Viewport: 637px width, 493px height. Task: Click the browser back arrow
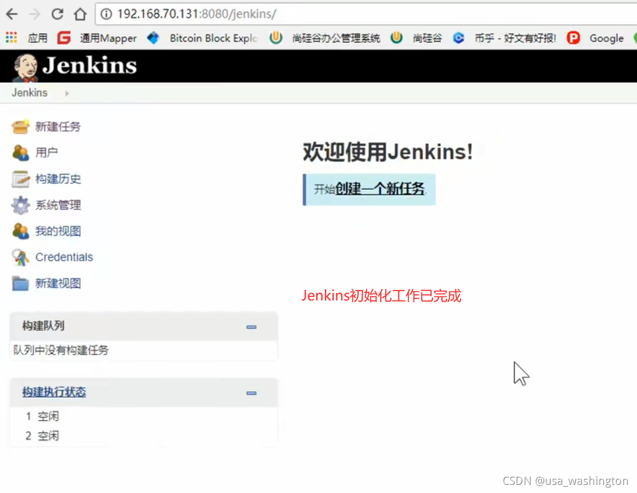[12, 14]
